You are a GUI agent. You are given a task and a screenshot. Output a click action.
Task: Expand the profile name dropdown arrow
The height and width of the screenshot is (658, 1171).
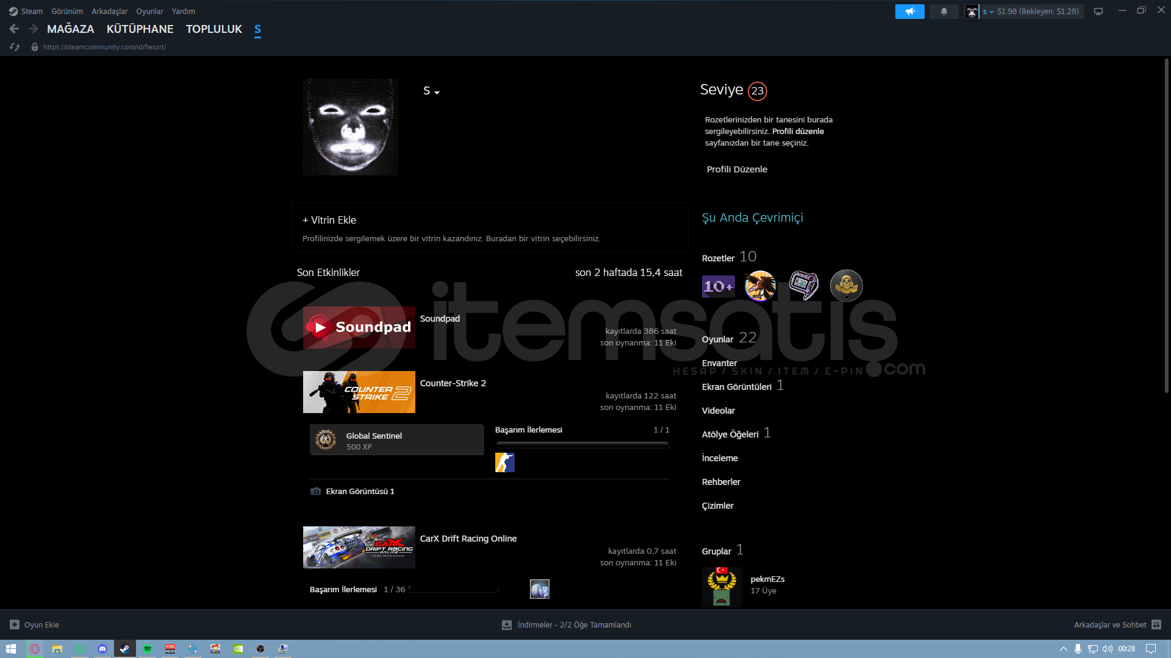[x=437, y=92]
